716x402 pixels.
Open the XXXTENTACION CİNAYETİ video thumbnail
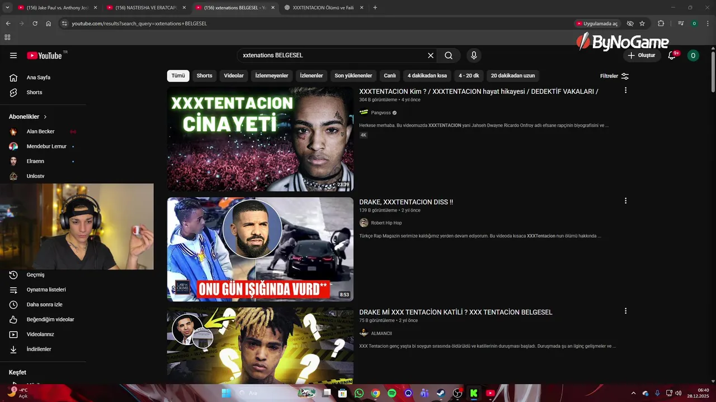[x=260, y=139]
